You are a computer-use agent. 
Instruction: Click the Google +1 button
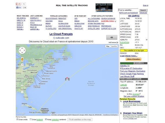click(x=18, y=4)
